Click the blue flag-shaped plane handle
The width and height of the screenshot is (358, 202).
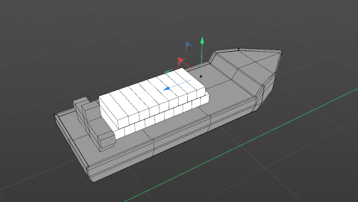point(189,46)
